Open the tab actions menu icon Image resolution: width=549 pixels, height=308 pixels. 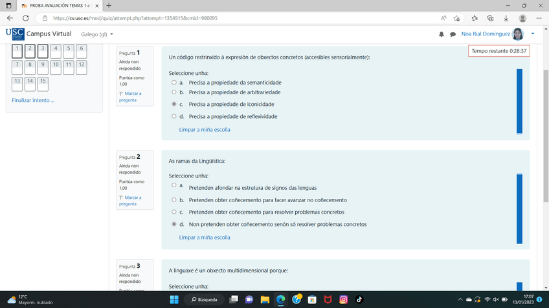[8, 6]
